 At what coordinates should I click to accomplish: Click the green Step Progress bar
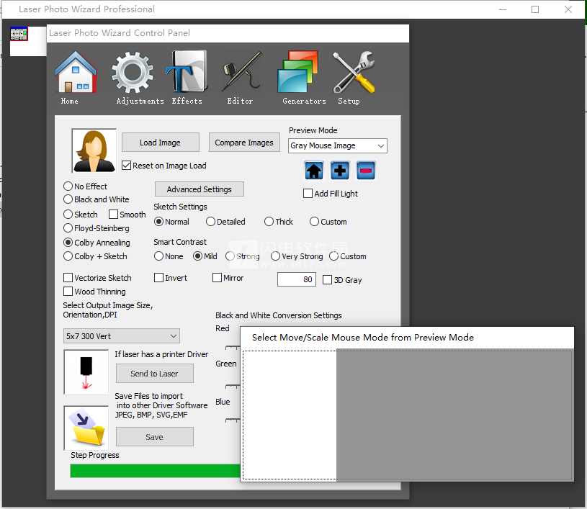[x=155, y=471]
